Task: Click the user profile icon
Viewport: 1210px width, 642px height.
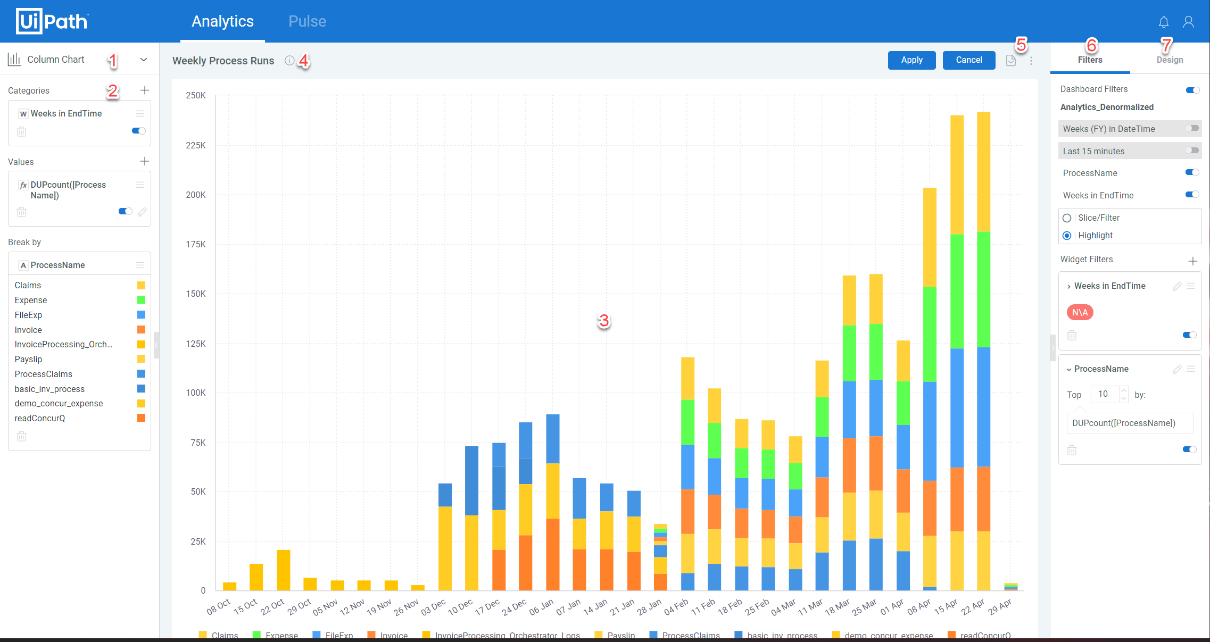Action: (1188, 21)
